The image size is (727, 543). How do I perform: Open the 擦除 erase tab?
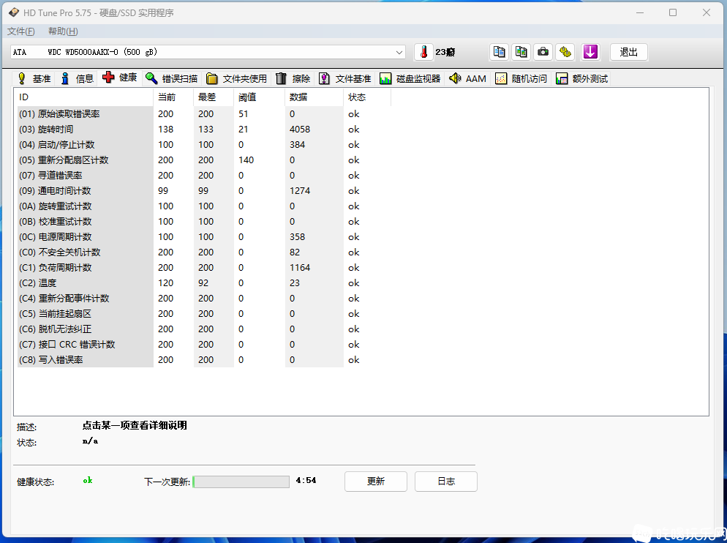[293, 78]
